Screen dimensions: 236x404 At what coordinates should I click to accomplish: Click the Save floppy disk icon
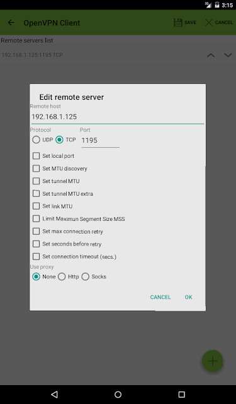pyautogui.click(x=177, y=23)
